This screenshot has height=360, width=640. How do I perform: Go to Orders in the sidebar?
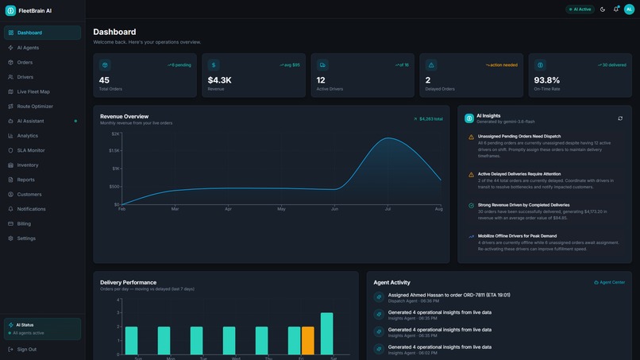coord(42,63)
